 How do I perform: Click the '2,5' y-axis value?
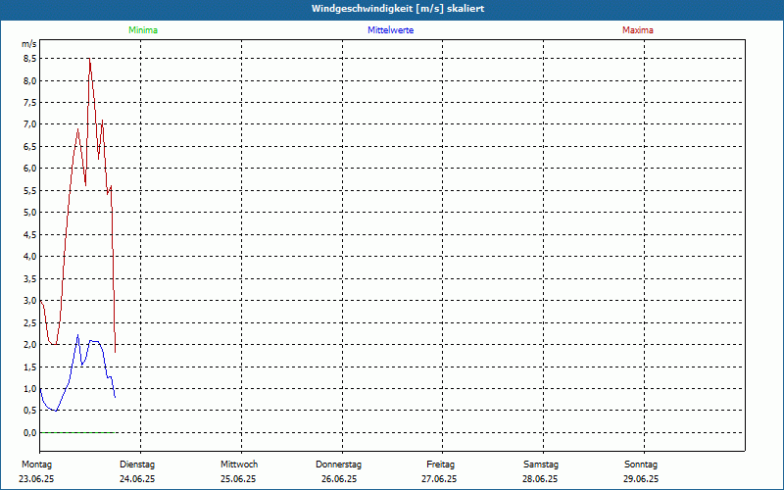(x=30, y=322)
